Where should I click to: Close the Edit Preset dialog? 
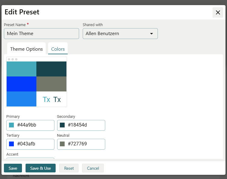(x=218, y=12)
